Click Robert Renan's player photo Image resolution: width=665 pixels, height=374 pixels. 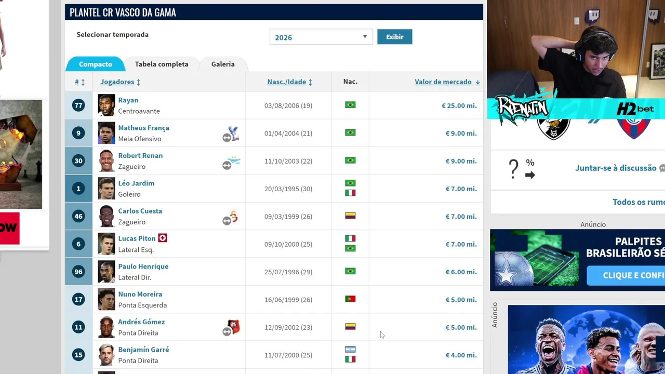(107, 161)
